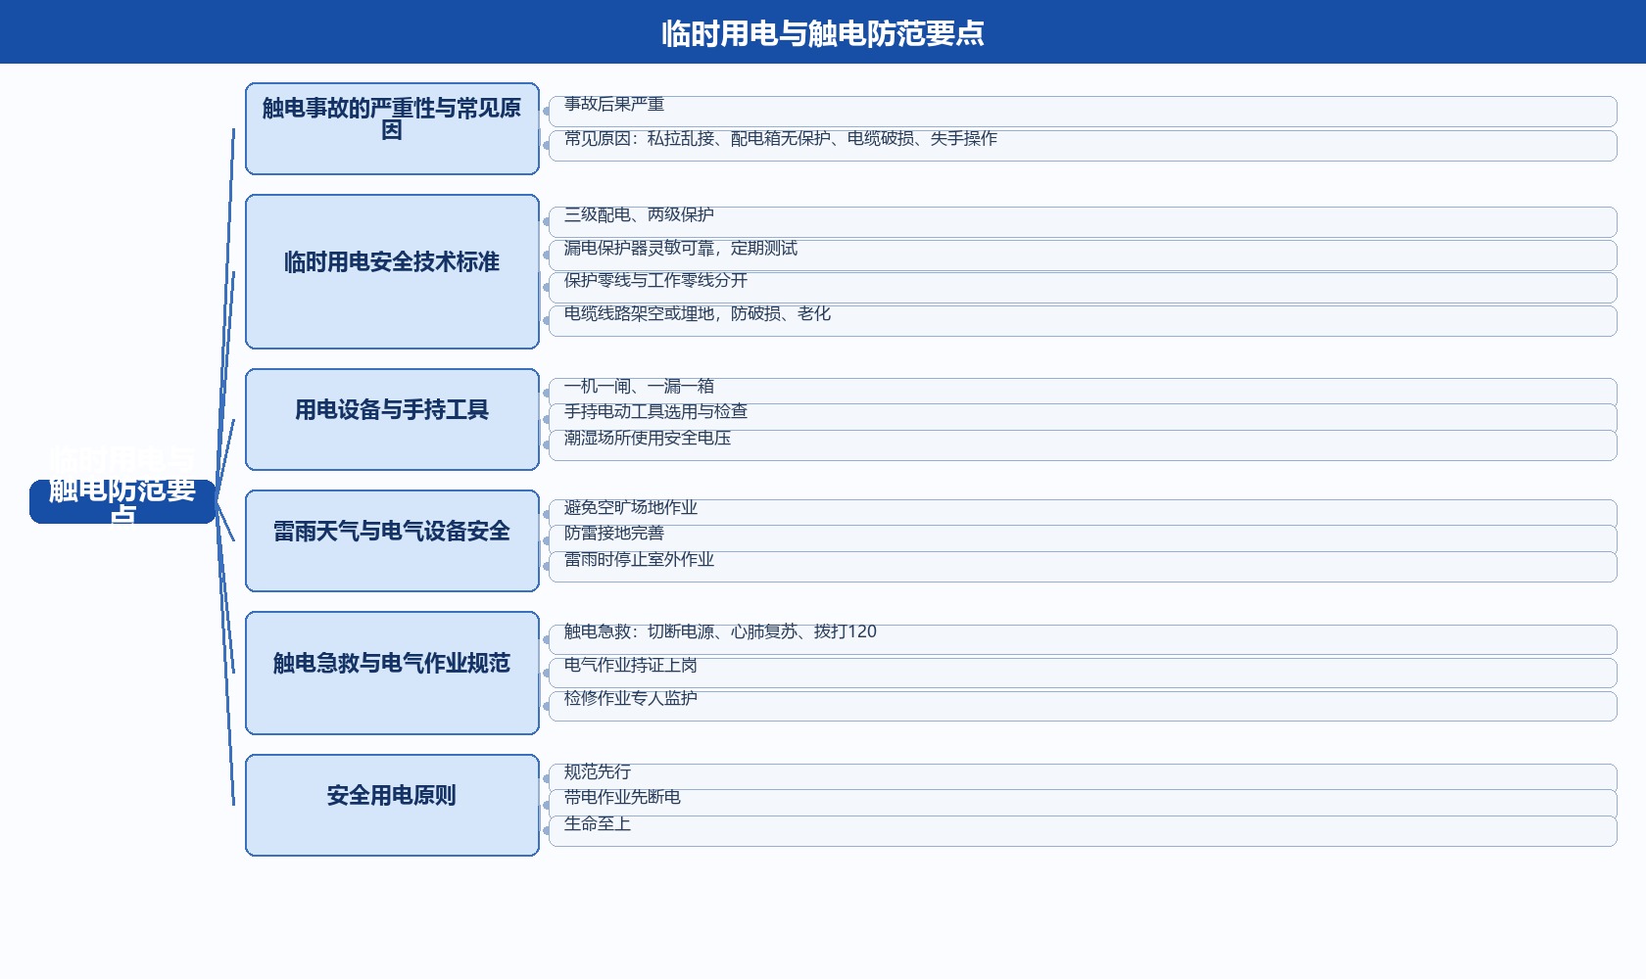Click leaf 漏电保护器灵敏可靠,定期测试

(x=1083, y=256)
